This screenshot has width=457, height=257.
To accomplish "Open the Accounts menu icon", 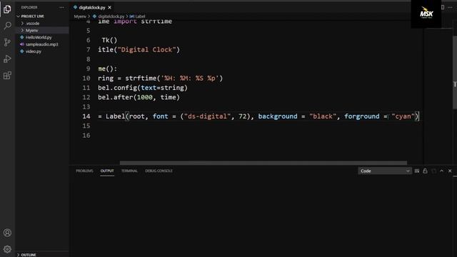I will tap(7, 233).
